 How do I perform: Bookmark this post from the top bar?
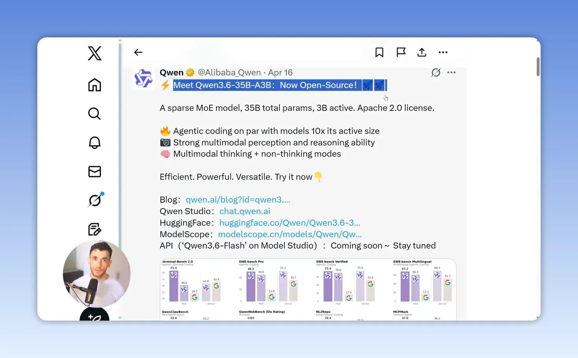[379, 52]
